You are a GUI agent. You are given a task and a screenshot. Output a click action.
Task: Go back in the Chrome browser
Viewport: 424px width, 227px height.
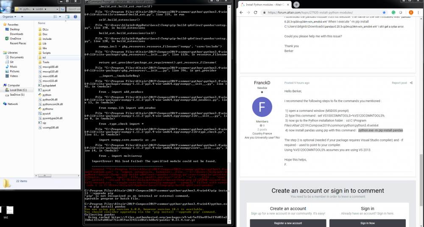(x=241, y=12)
